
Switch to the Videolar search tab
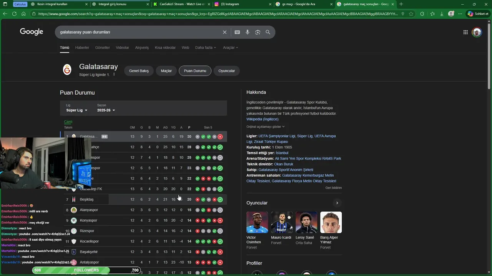(x=123, y=48)
